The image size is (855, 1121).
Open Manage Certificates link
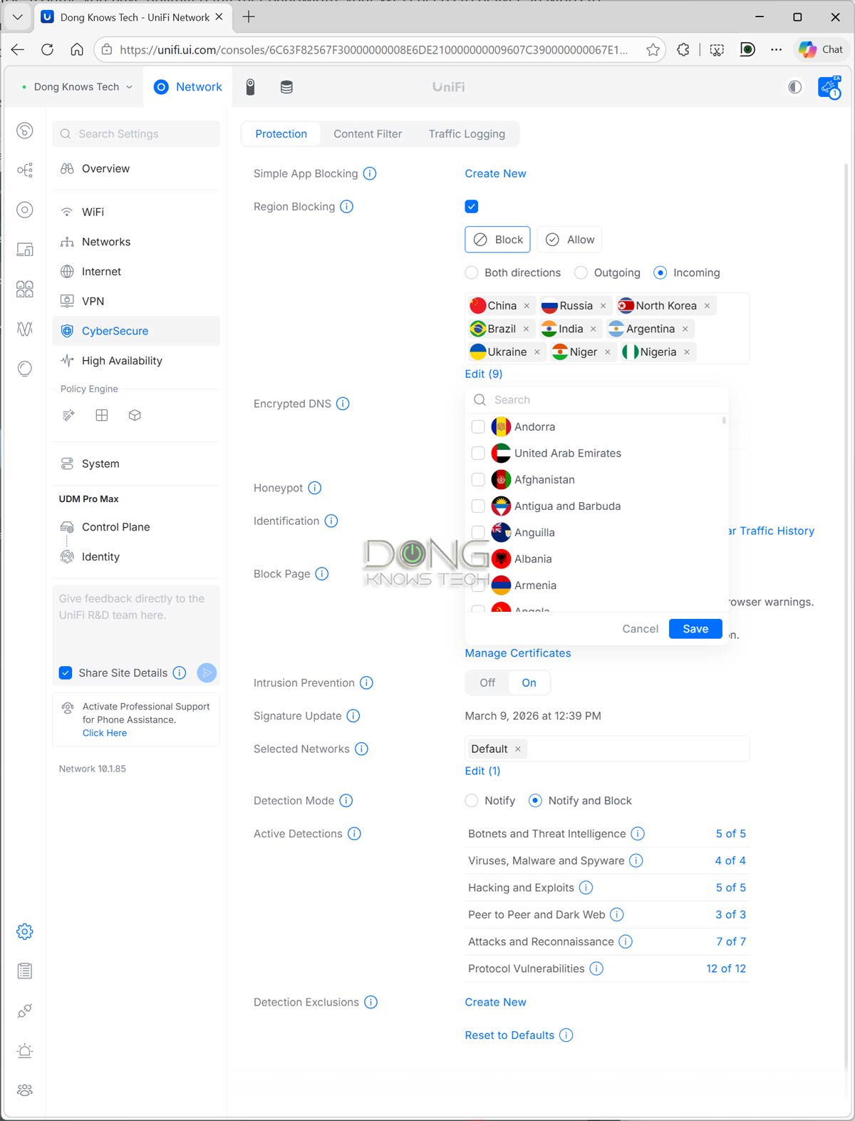(518, 653)
